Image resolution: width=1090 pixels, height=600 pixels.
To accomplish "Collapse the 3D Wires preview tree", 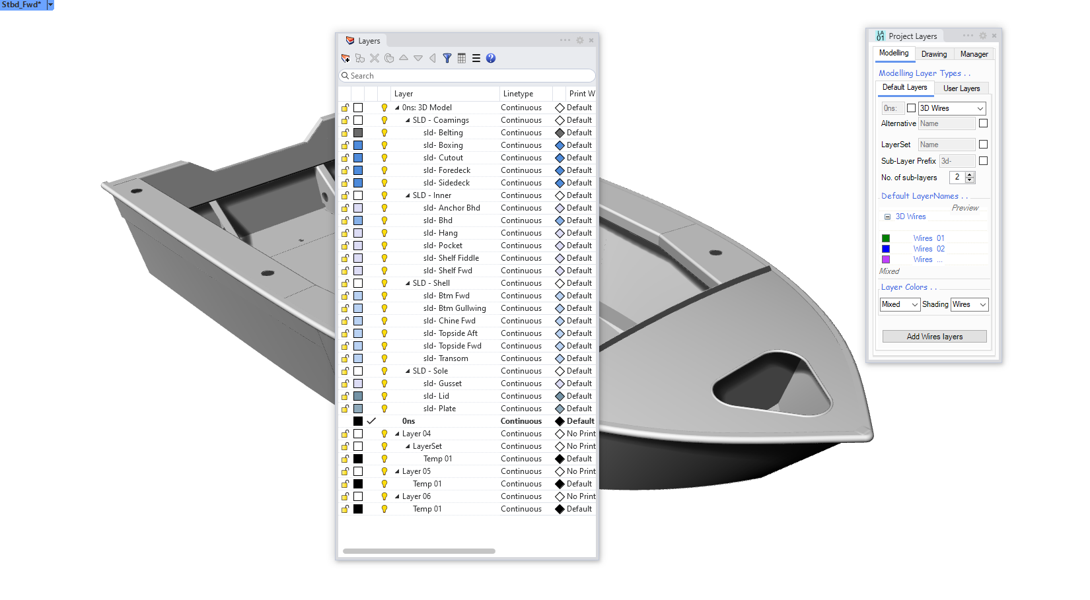I will [887, 217].
